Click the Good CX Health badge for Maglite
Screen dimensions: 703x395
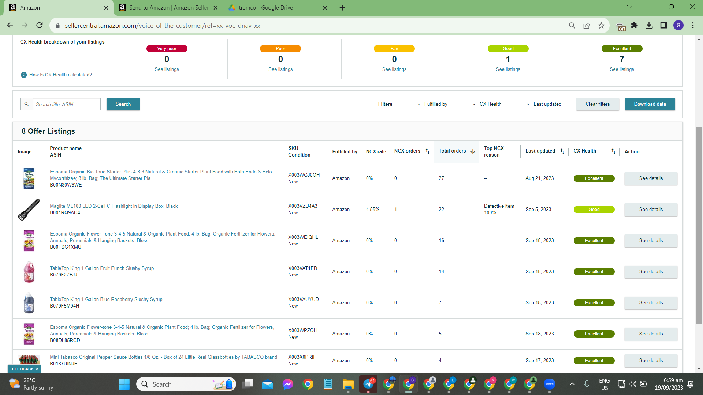pos(594,210)
